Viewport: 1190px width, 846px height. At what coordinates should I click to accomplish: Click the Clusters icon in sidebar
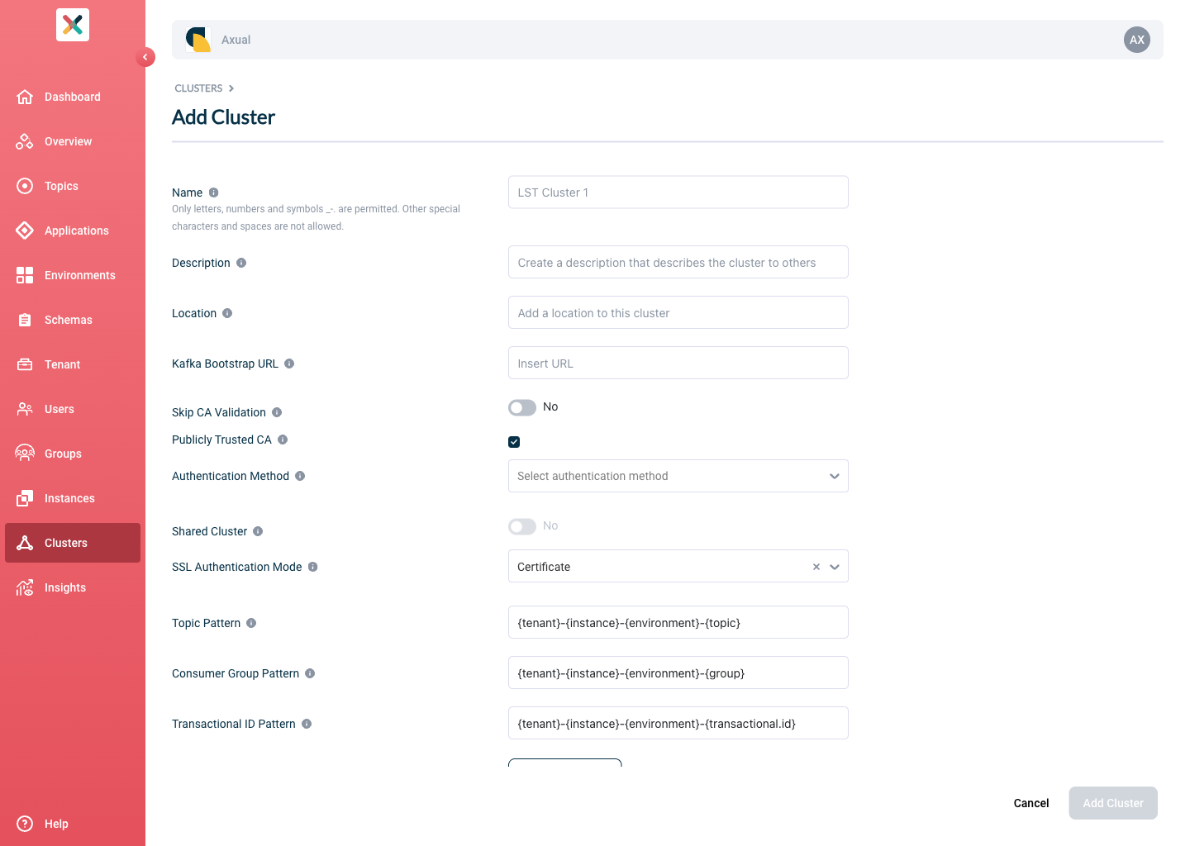(25, 543)
